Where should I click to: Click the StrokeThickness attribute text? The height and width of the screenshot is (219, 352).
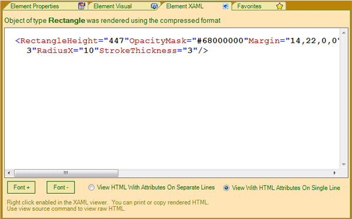pos(138,50)
